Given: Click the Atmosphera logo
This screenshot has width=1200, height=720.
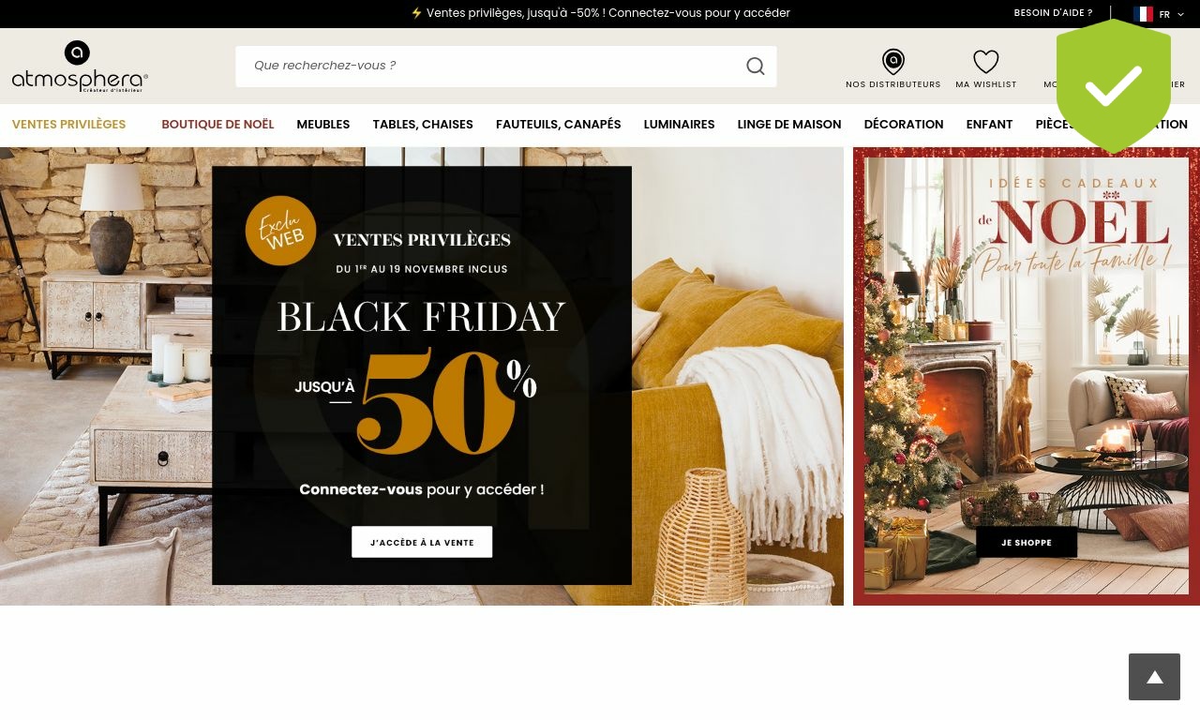Looking at the screenshot, I should tap(80, 67).
